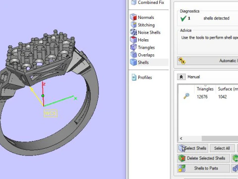
Task: Click the Select All button
Action: [222, 148]
